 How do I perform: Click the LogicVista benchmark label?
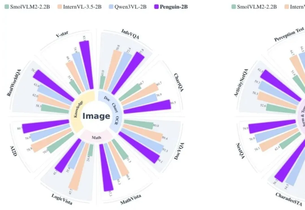coord(62,199)
